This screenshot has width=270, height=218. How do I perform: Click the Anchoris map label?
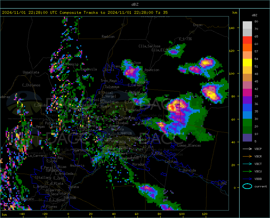(x=77, y=166)
